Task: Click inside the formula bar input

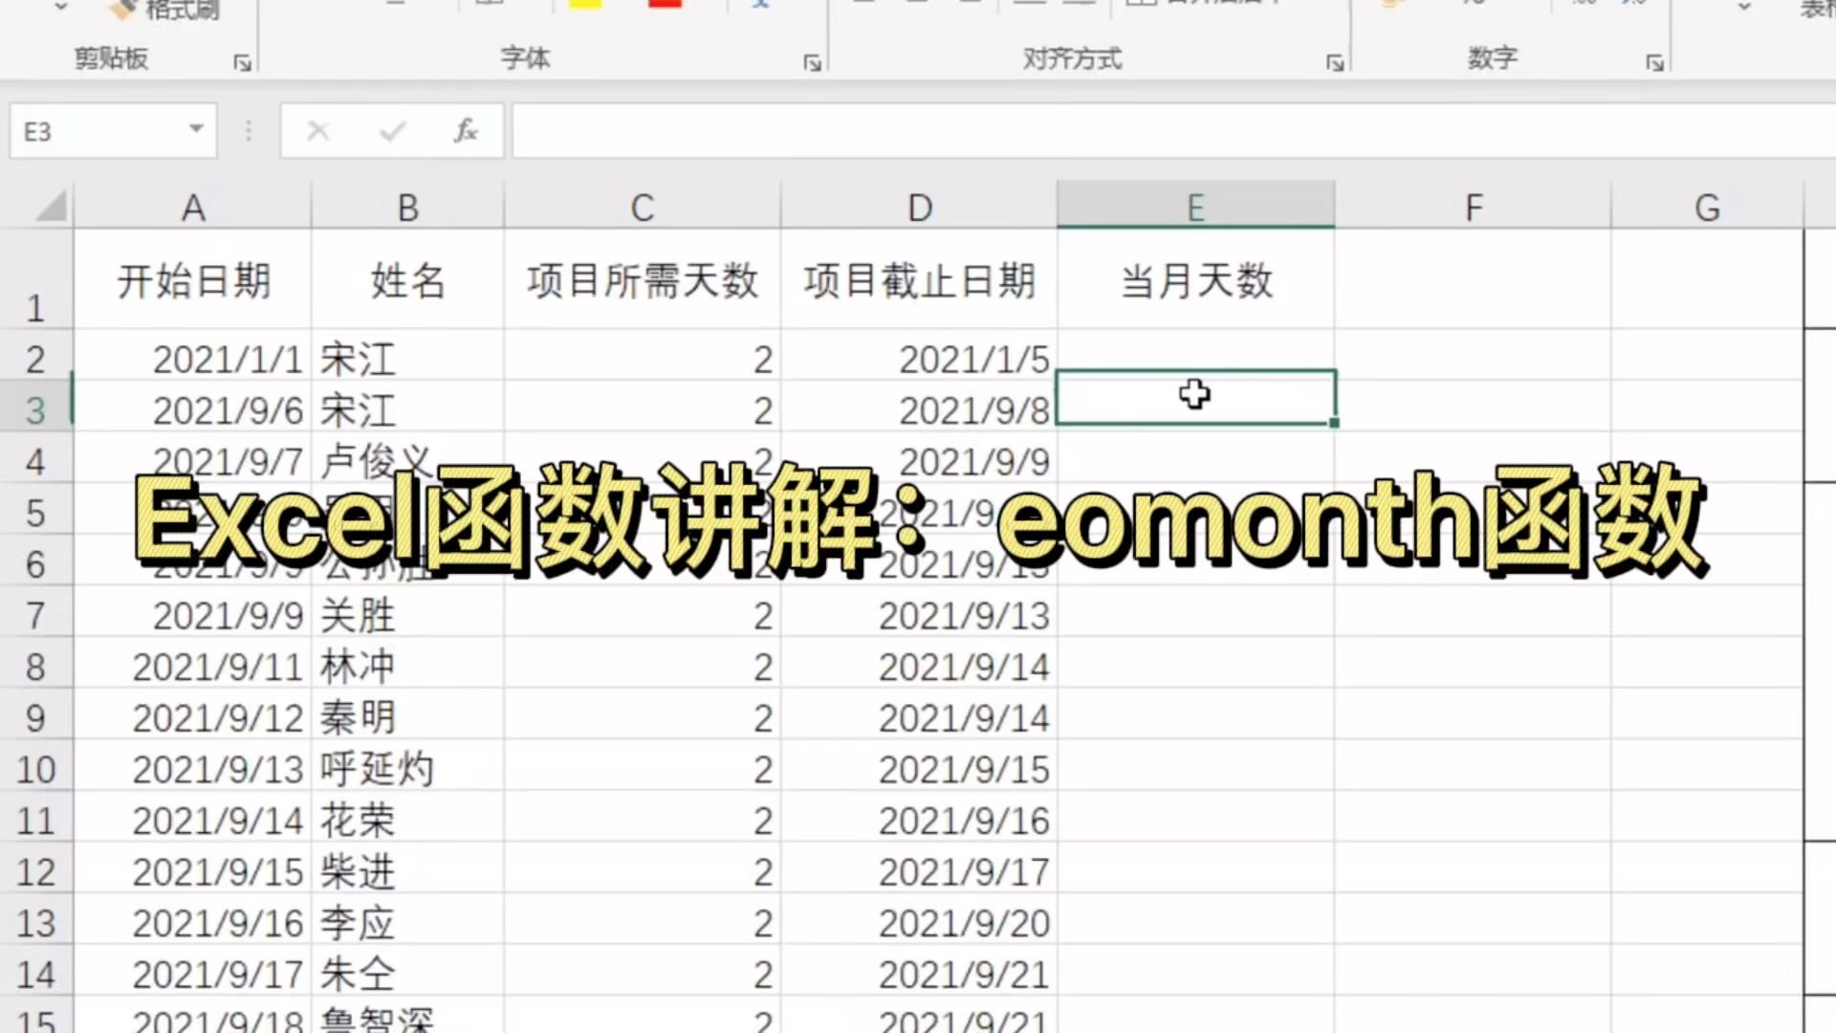Action: click(x=1147, y=131)
